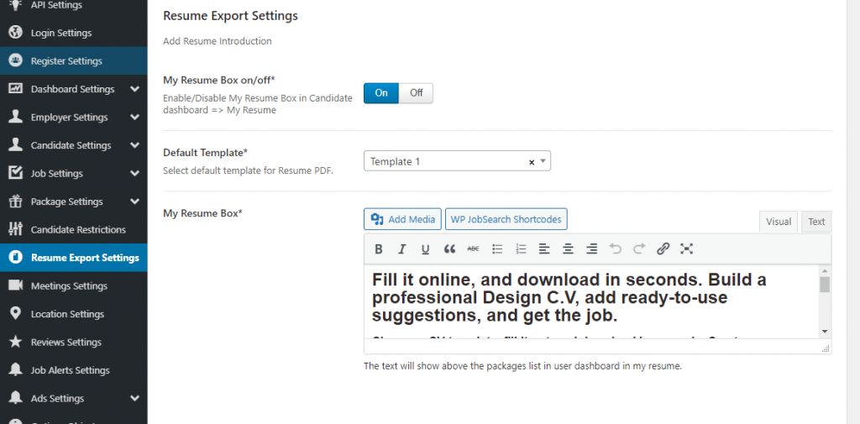Switch editor to Visual tab
Viewport: 860px width, 424px height.
779,222
